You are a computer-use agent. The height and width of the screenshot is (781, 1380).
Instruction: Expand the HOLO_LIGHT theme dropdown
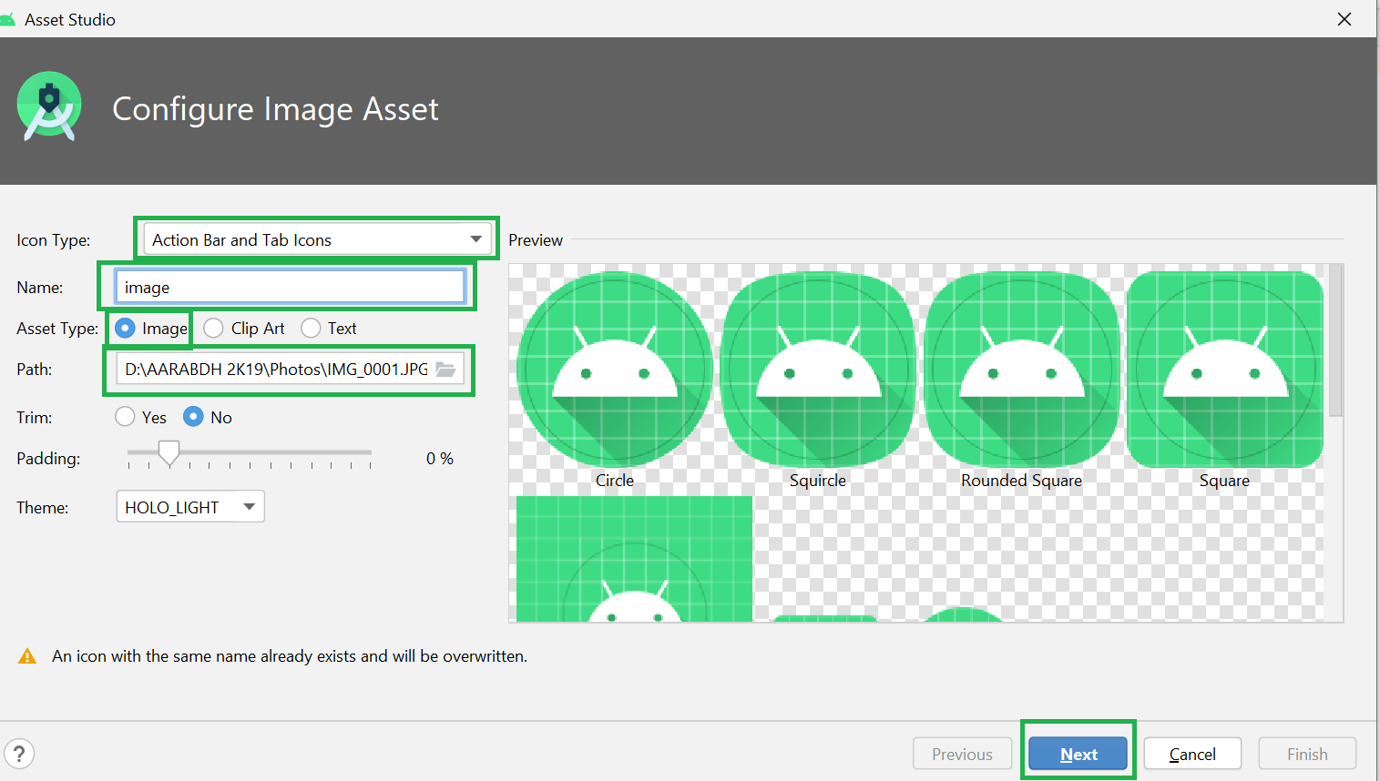click(x=190, y=507)
